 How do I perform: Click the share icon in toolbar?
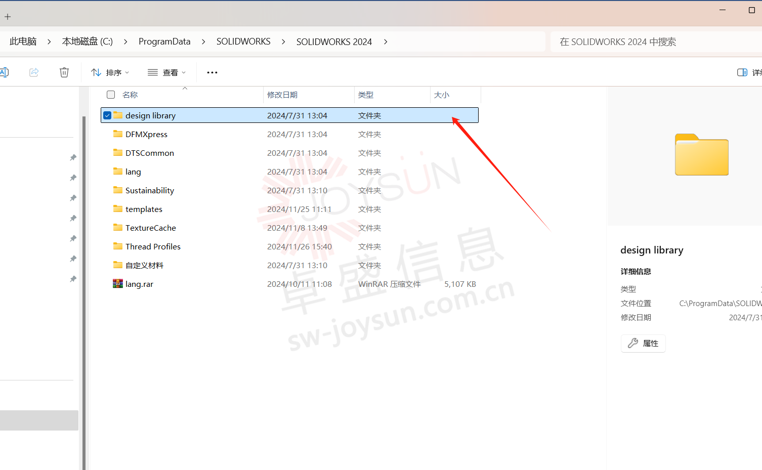tap(34, 72)
